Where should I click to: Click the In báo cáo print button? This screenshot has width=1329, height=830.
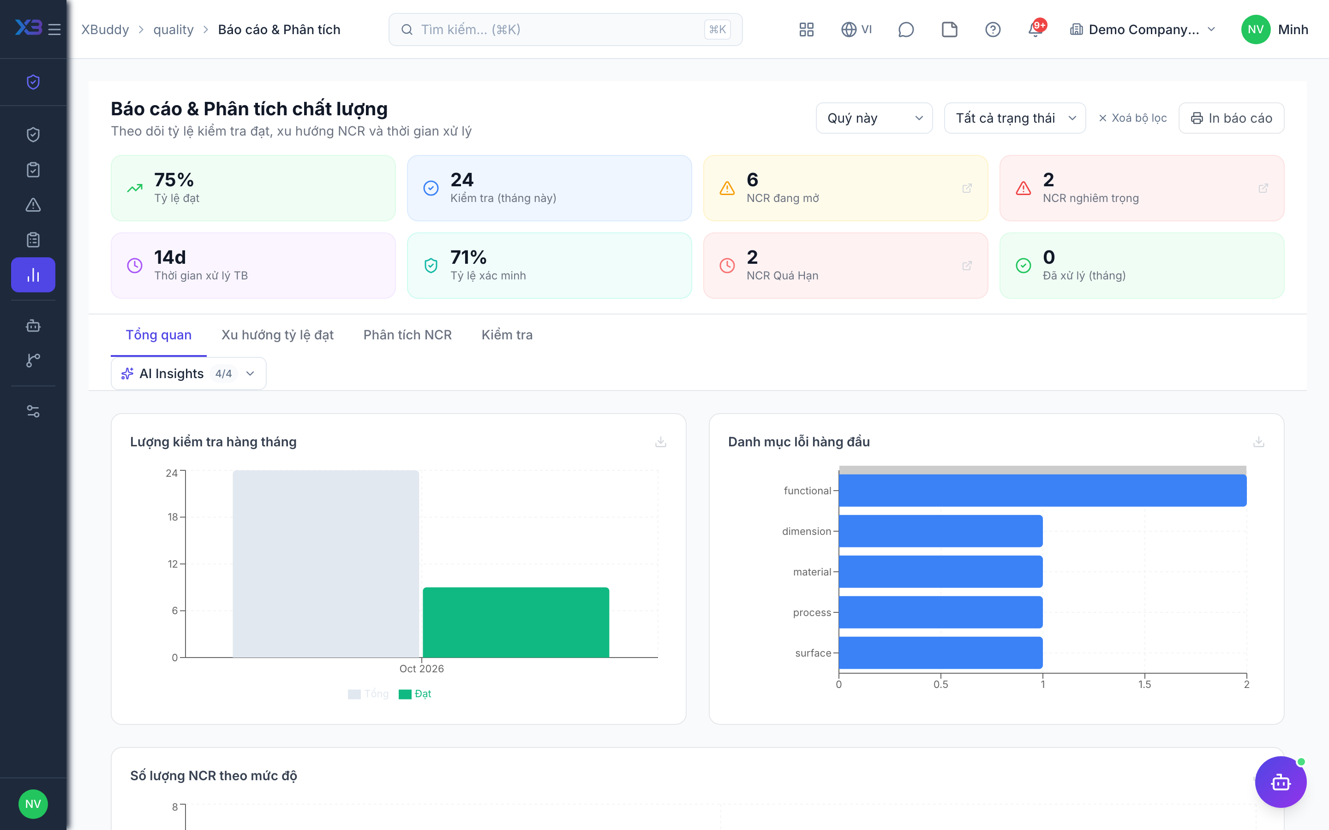click(1231, 118)
